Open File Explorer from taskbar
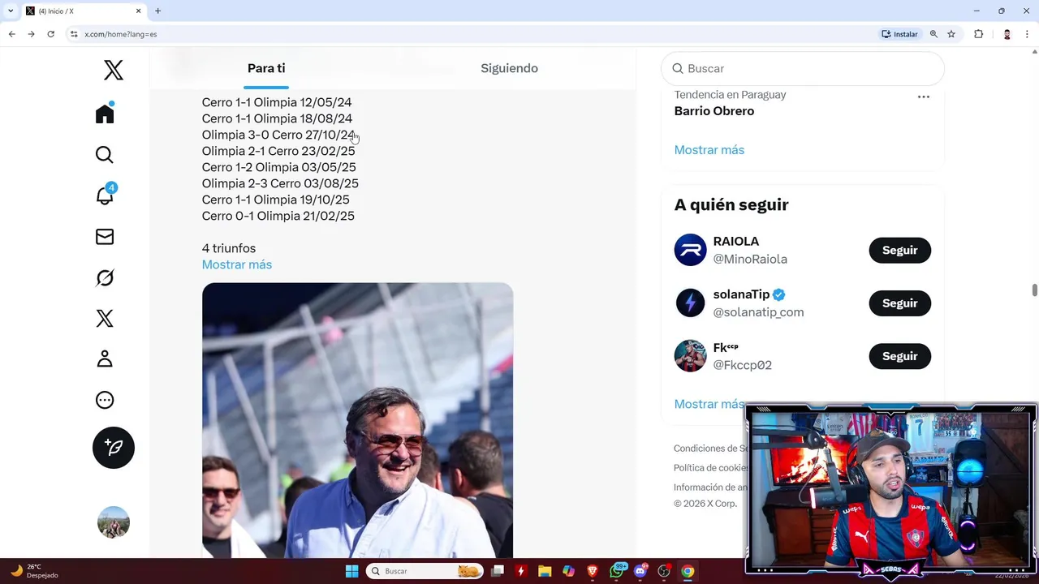 click(545, 571)
